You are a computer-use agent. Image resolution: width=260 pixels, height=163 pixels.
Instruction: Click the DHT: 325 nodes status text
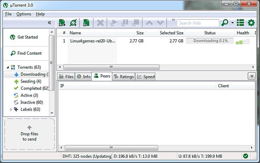[x=87, y=157]
